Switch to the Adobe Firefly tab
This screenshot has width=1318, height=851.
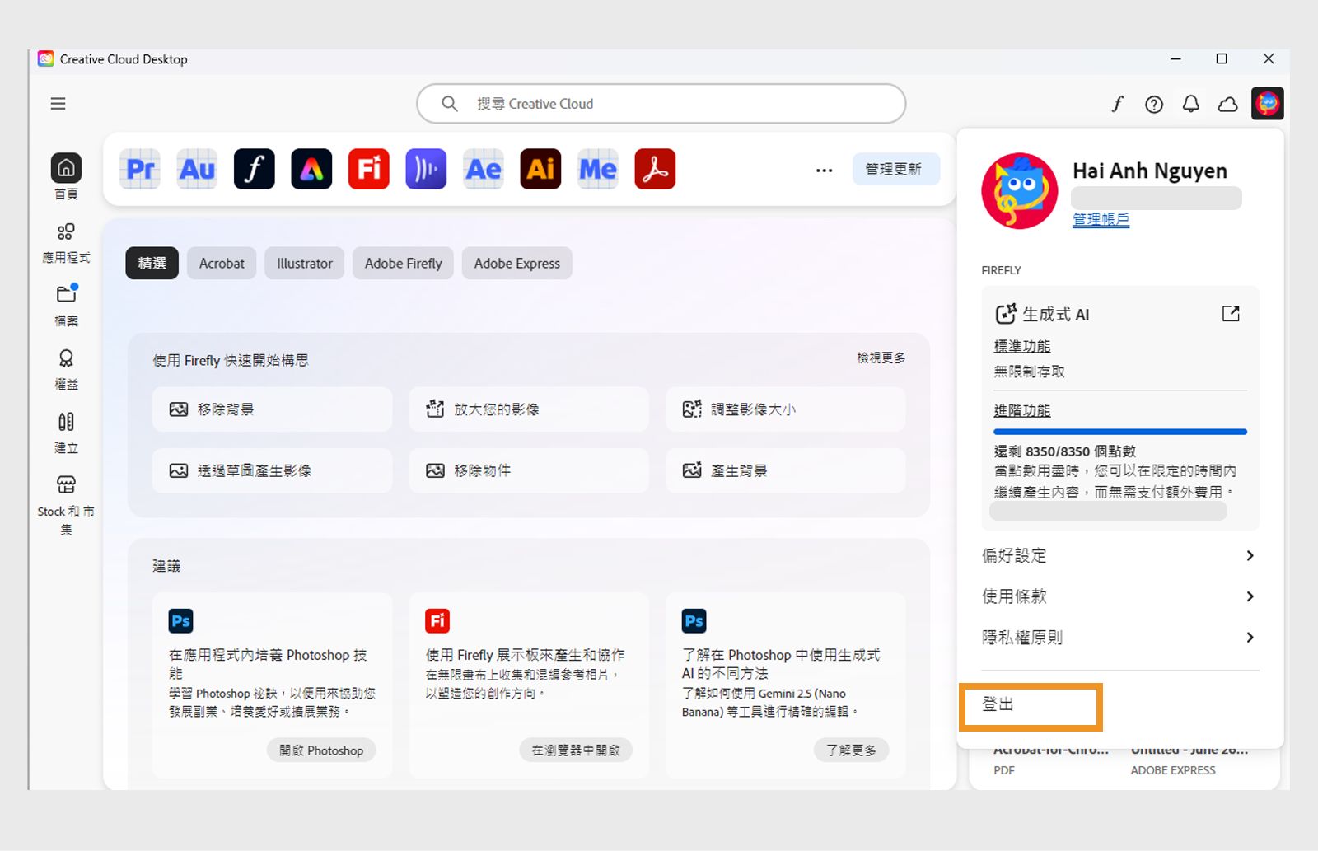[404, 264]
